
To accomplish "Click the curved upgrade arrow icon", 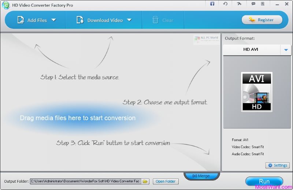I will point(239,4).
